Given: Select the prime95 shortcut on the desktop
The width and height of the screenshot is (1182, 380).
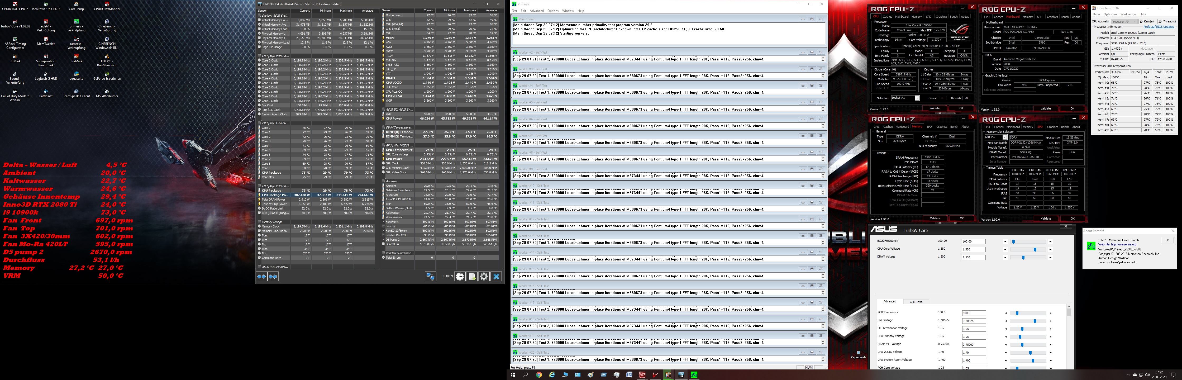Looking at the screenshot, I should 76,25.
